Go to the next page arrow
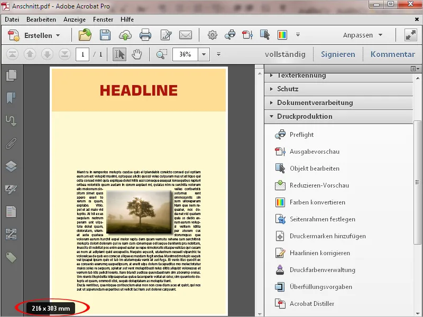 point(47,54)
